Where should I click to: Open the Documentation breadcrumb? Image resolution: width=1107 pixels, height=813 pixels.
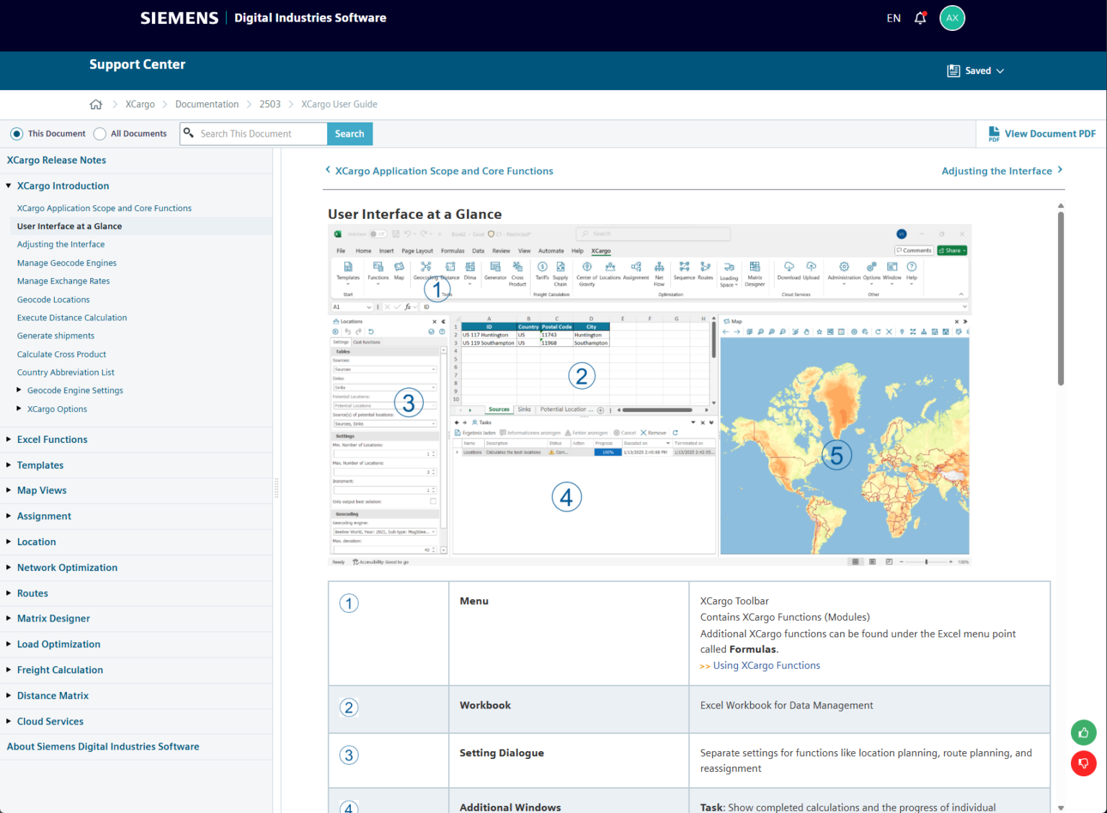pos(207,104)
